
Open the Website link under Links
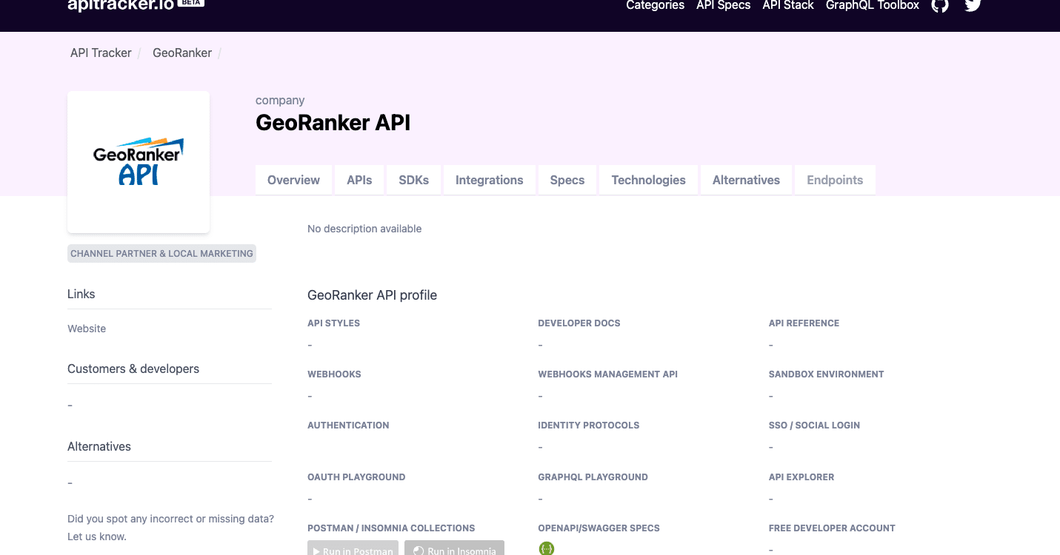(x=87, y=329)
